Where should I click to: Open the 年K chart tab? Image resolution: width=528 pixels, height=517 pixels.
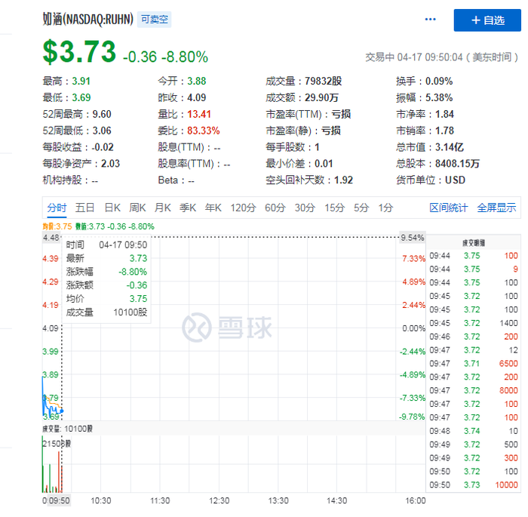(x=213, y=208)
